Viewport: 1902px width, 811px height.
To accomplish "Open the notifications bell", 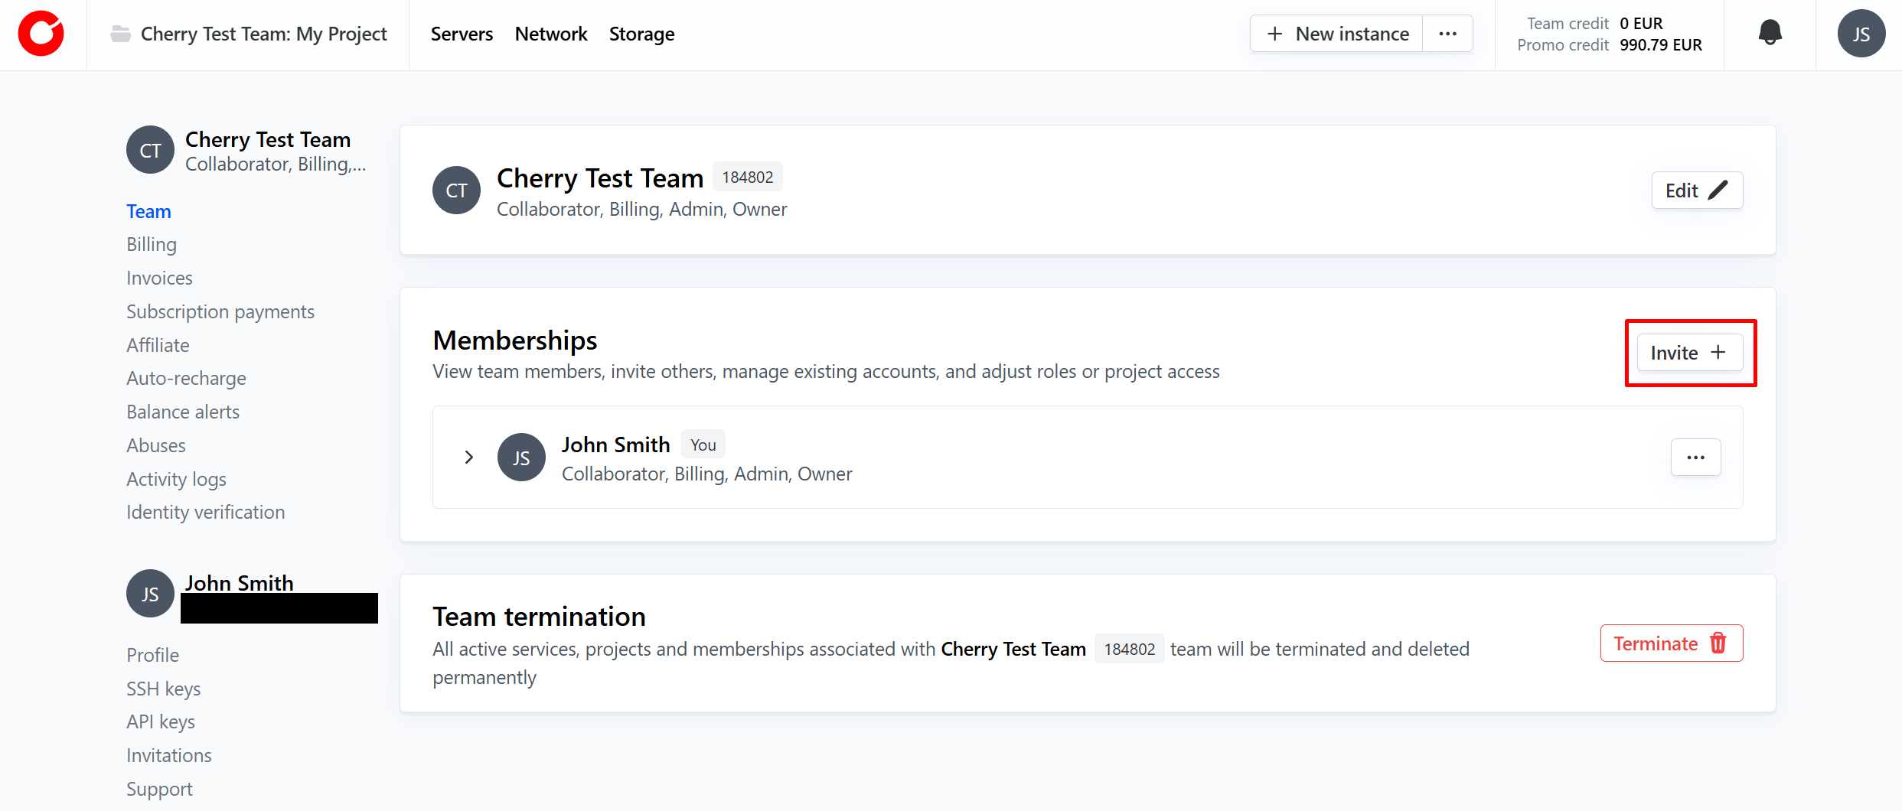I will [1770, 34].
